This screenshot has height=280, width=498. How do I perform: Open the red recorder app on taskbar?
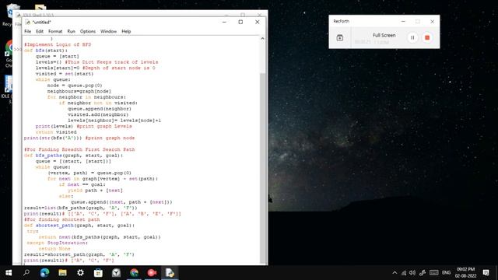point(152,273)
